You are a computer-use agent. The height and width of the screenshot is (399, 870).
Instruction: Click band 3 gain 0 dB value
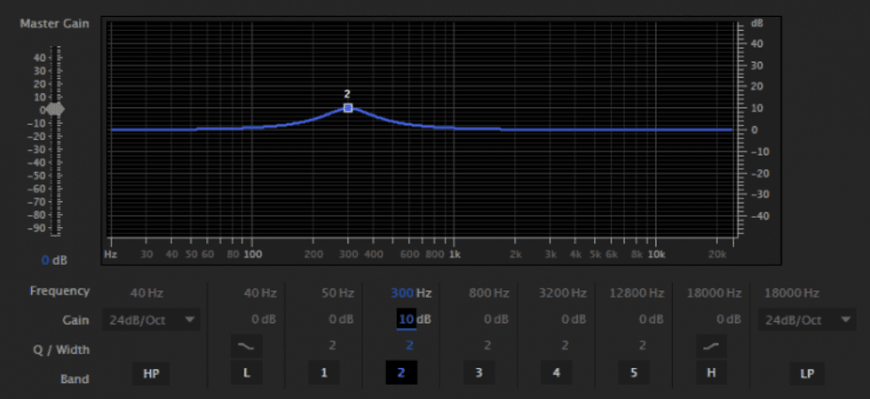pos(496,319)
